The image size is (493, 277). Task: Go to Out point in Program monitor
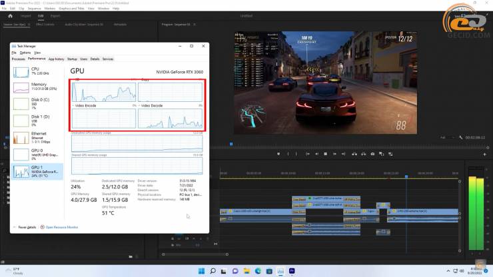coord(343,154)
